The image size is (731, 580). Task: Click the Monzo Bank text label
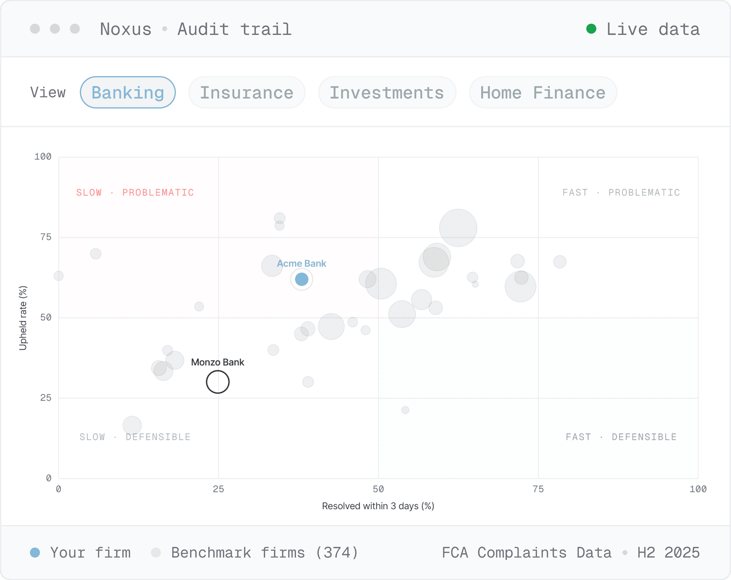pyautogui.click(x=218, y=362)
